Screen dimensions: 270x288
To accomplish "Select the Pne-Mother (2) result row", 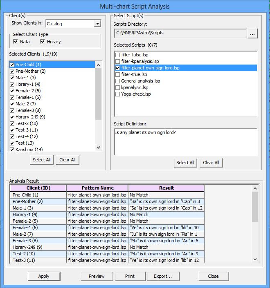I will pyautogui.click(x=107, y=201).
